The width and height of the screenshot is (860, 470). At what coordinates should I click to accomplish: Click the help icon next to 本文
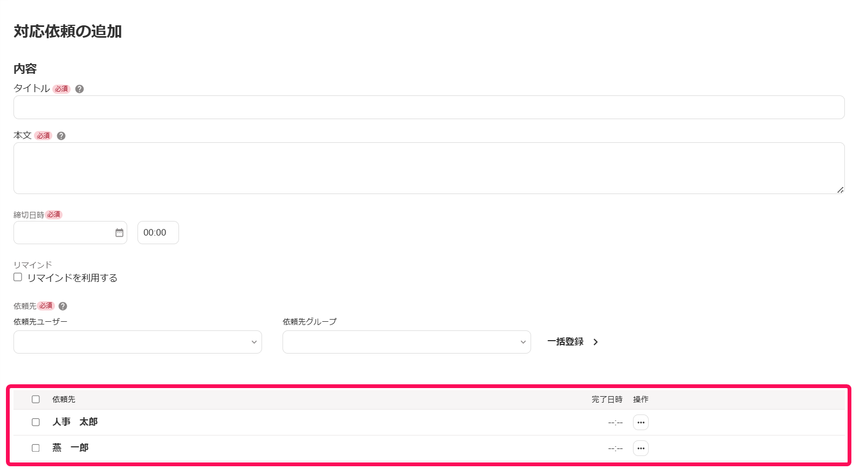tap(61, 136)
